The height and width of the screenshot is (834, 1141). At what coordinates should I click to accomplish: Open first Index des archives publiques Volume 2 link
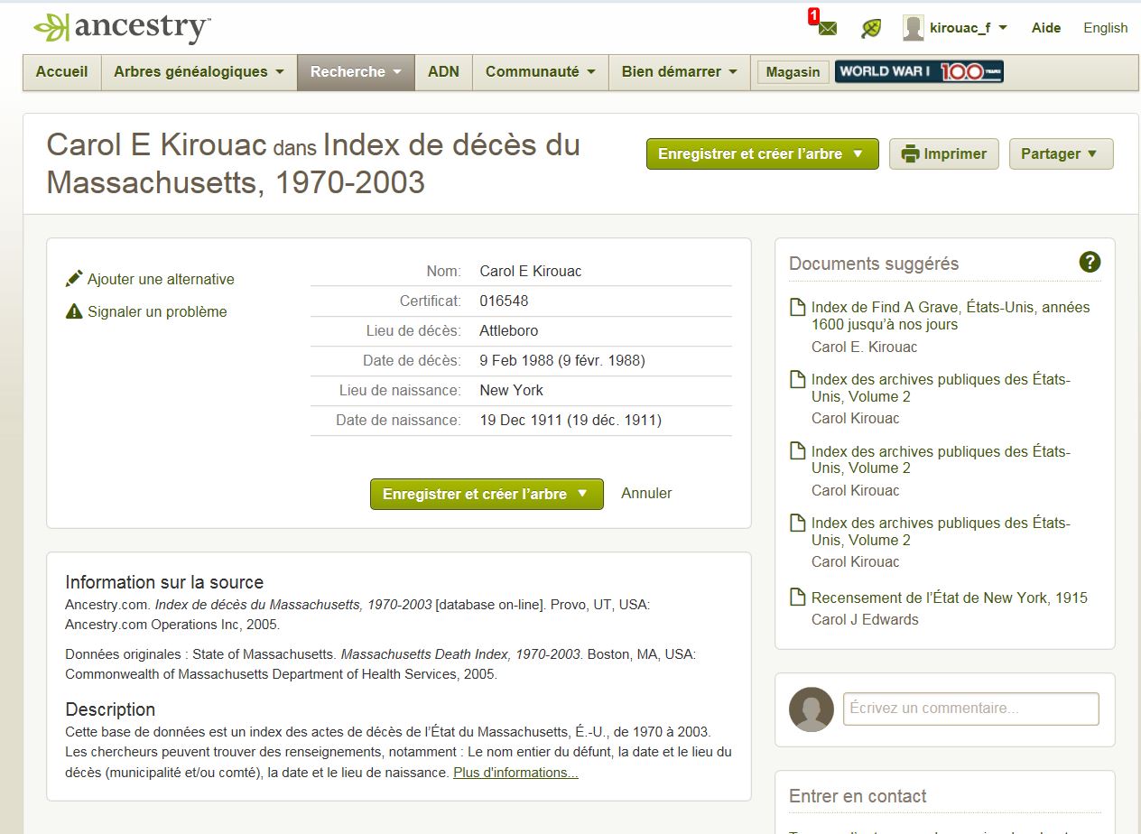coord(941,388)
